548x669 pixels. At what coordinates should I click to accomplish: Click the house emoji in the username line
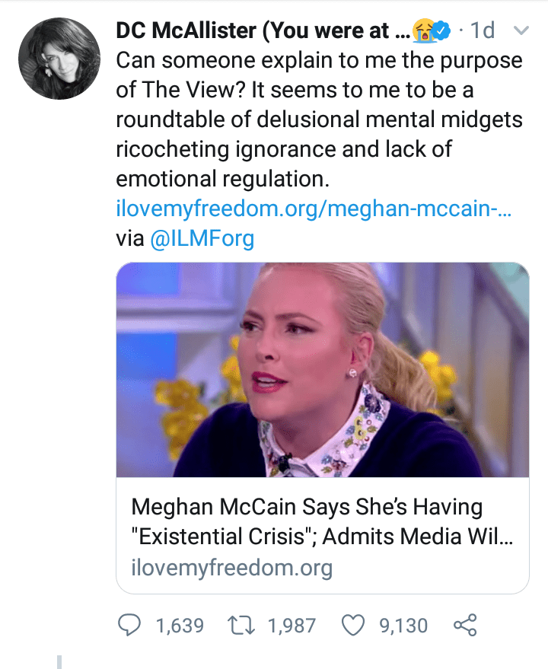pos(425,32)
